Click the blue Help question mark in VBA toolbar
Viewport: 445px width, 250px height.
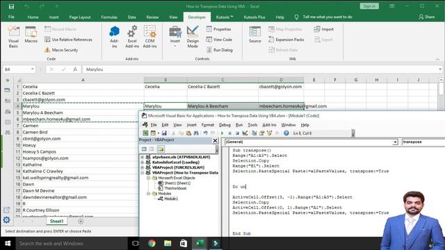click(x=286, y=133)
